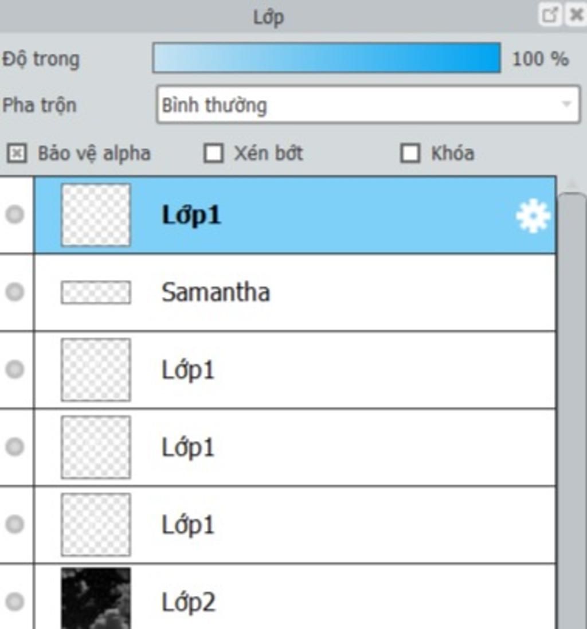
Task: Click thumbnail of the highlighted Lớp1 layer
Action: (96, 214)
